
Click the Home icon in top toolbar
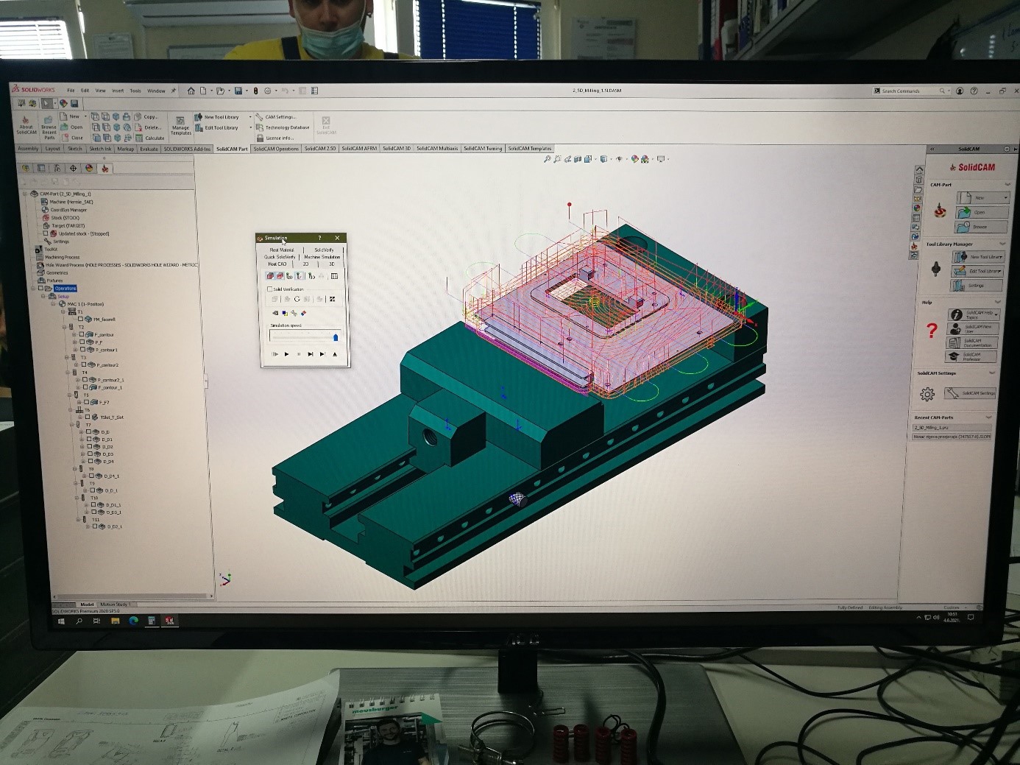[191, 91]
